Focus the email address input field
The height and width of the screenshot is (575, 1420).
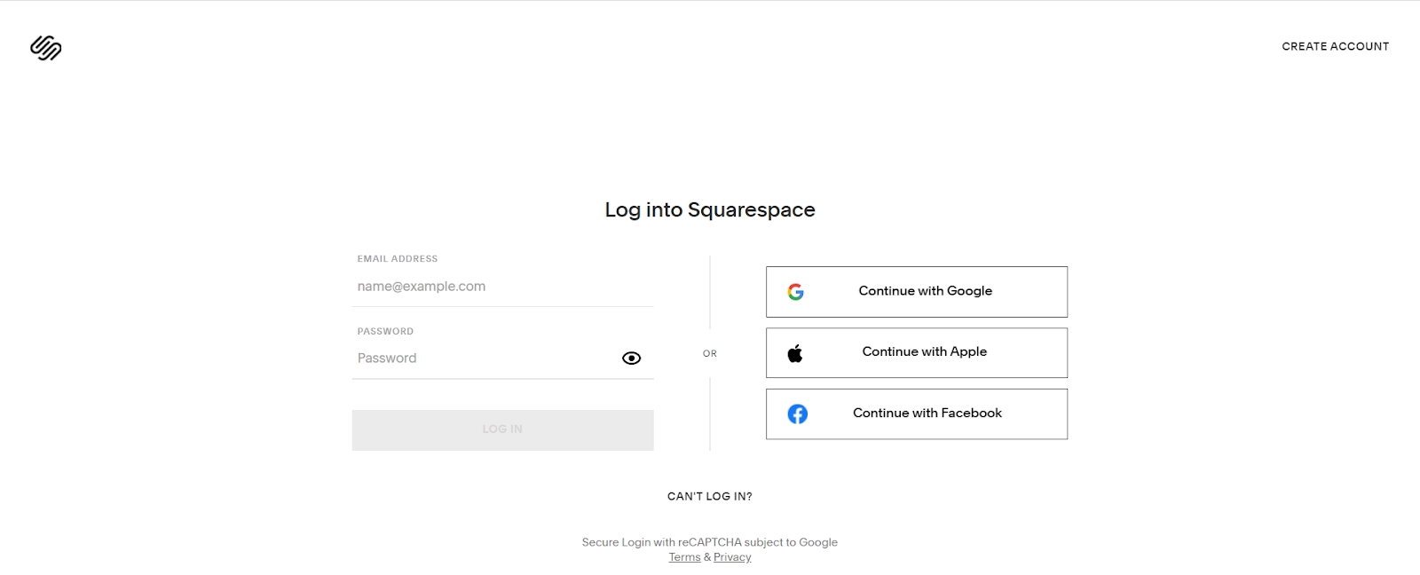tap(502, 287)
